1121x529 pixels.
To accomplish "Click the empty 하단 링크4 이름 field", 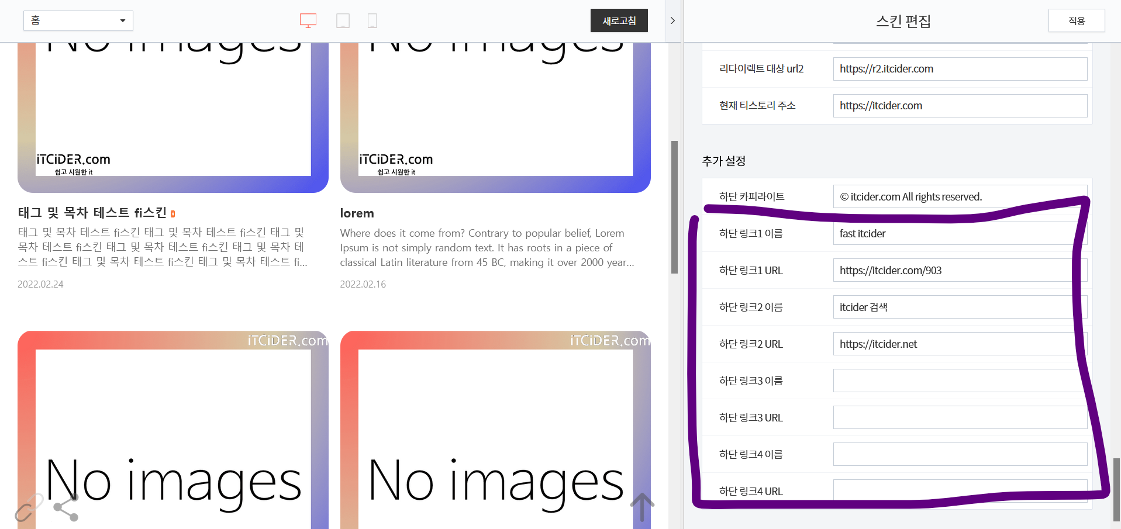I will click(x=960, y=454).
